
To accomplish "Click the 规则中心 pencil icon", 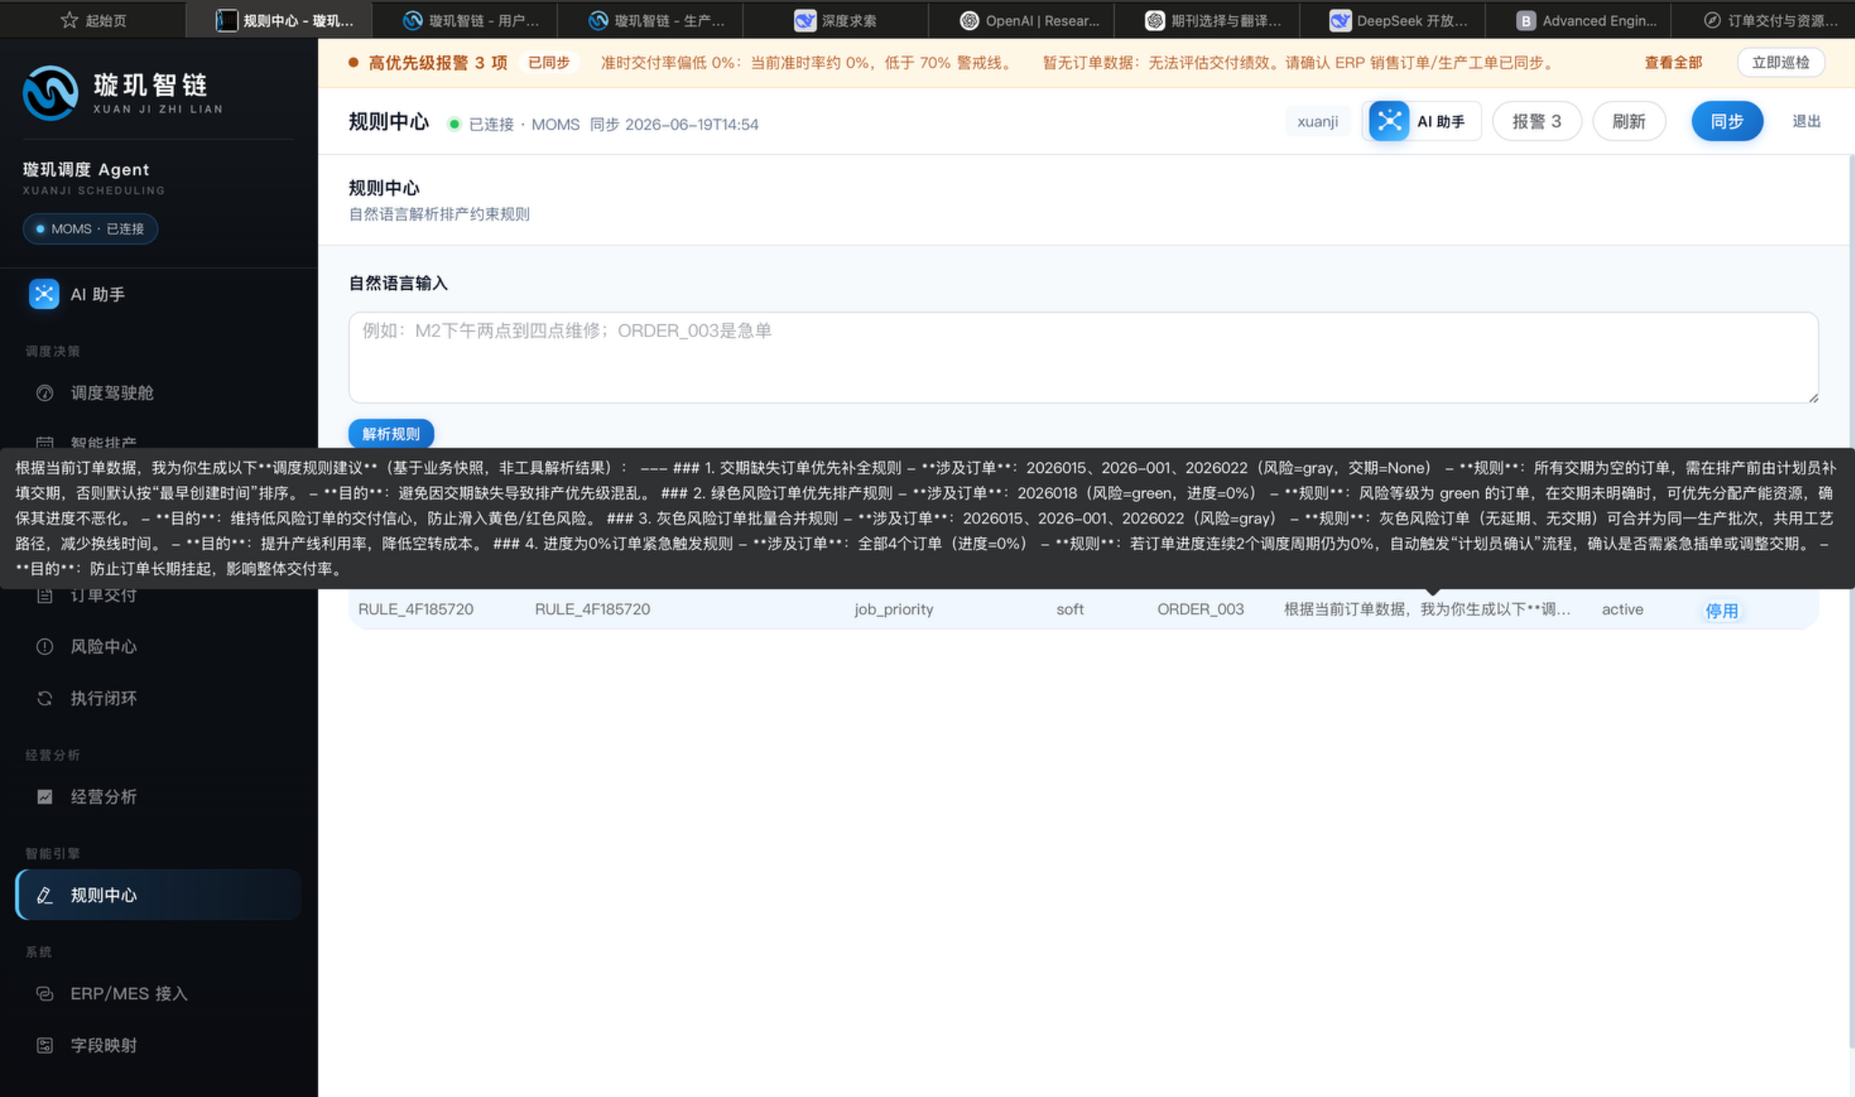I will [x=44, y=895].
